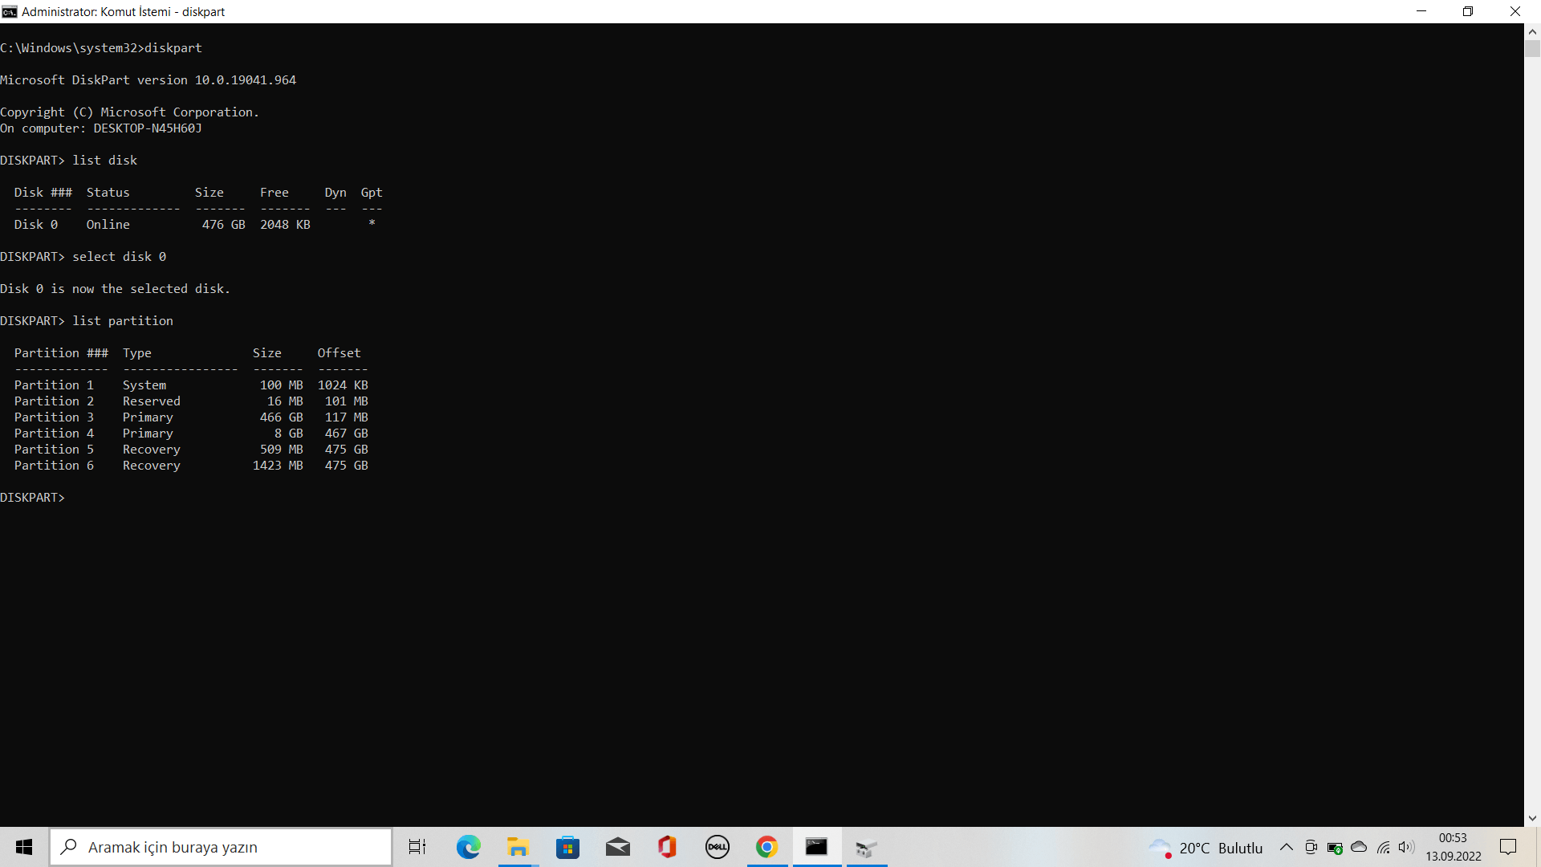1541x867 pixels.
Task: Launch the Dell app icon
Action: (x=717, y=847)
